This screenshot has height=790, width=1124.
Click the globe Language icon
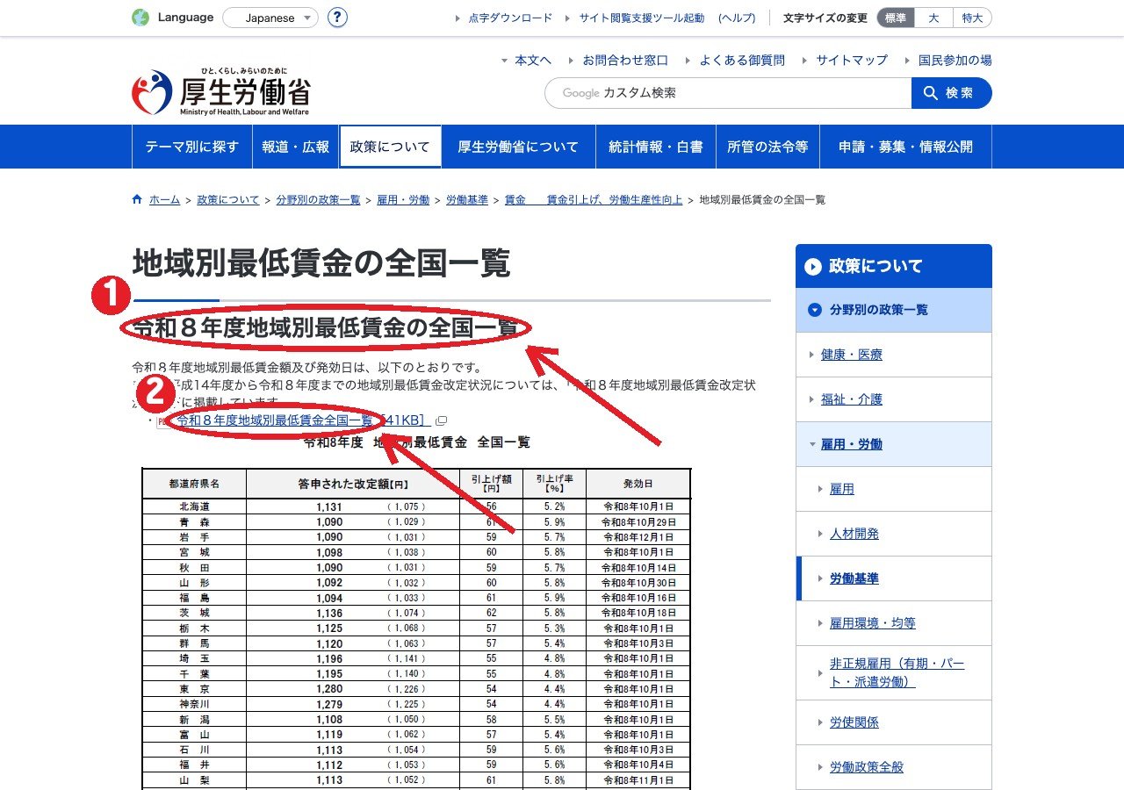tap(140, 18)
